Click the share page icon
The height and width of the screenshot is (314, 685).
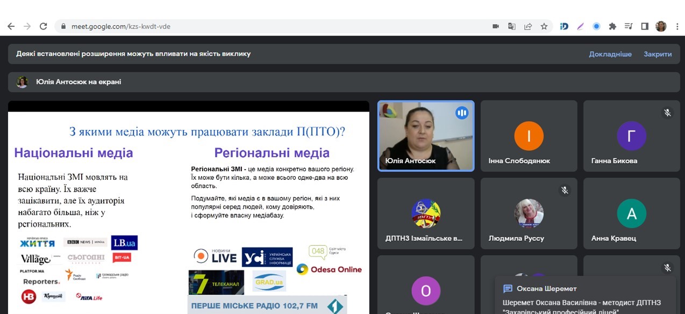(528, 26)
